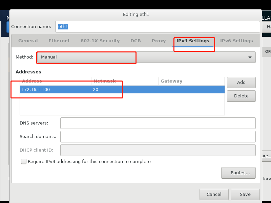The width and height of the screenshot is (271, 203).
Task: Add a new address entry
Action: 241,82
